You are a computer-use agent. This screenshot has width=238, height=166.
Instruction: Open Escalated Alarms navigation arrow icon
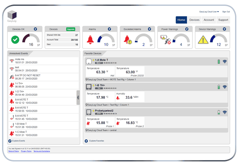149,29
